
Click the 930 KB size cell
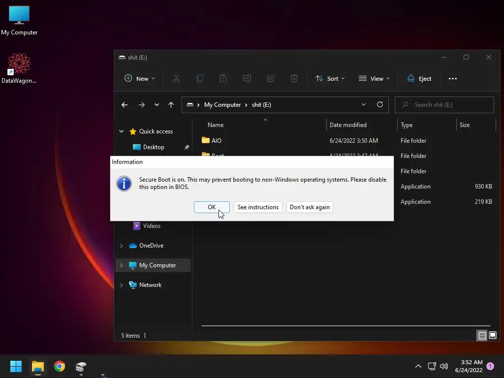(483, 187)
